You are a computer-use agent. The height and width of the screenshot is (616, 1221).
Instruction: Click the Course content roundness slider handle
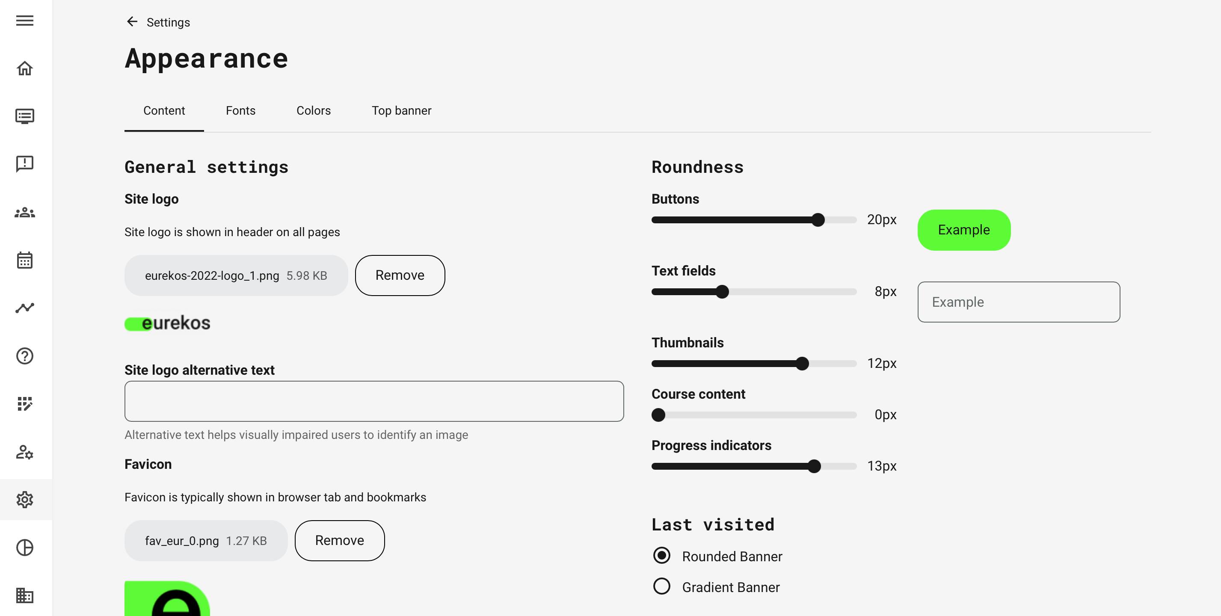658,415
